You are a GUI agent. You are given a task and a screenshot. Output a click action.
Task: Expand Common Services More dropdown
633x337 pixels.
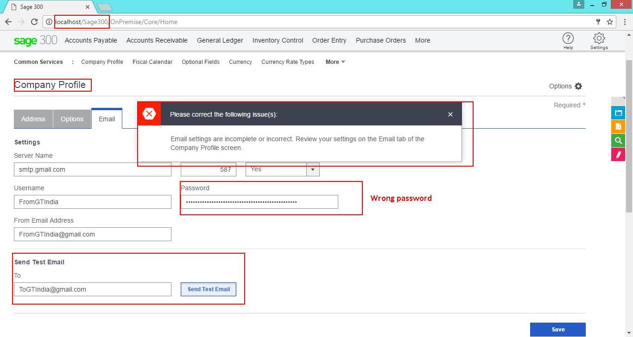(x=335, y=62)
